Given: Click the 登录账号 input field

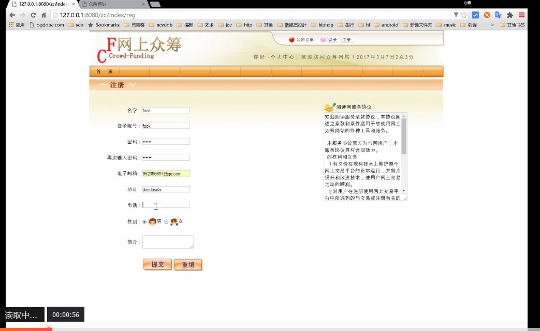Looking at the screenshot, I should click(x=166, y=126).
